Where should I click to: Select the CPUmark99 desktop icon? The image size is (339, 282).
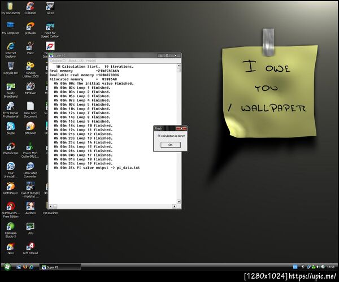pyautogui.click(x=50, y=213)
